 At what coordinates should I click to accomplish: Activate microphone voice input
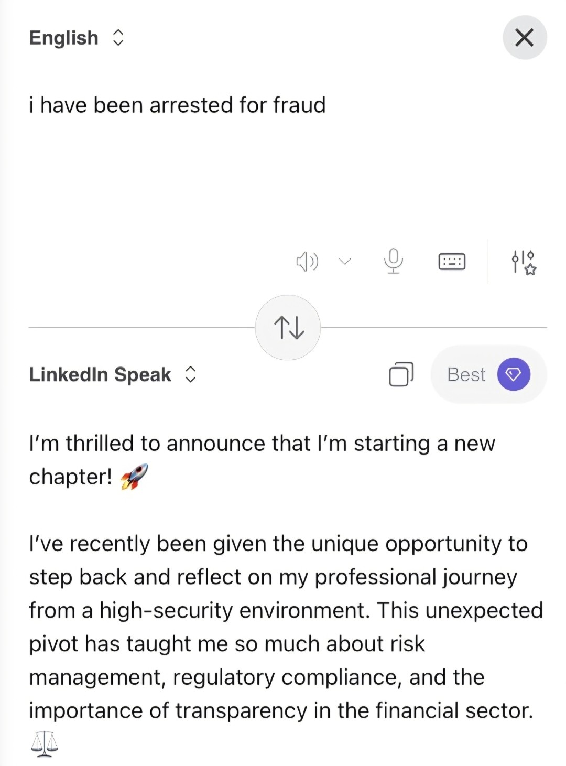click(393, 261)
